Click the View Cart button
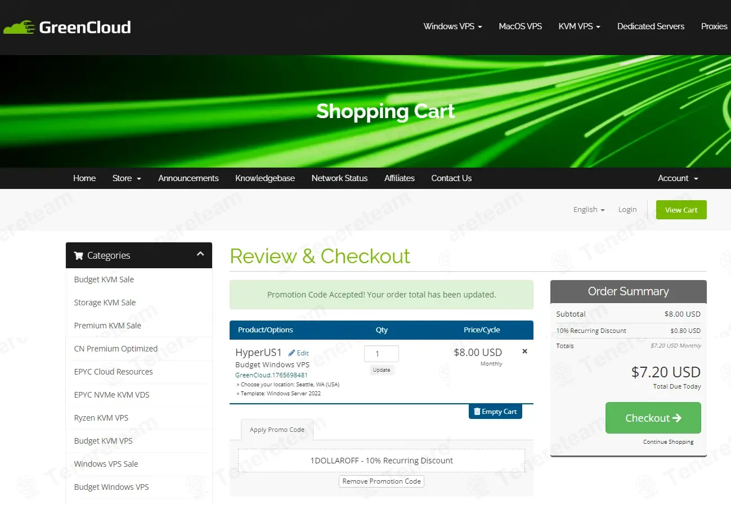731x505 pixels. coord(681,210)
